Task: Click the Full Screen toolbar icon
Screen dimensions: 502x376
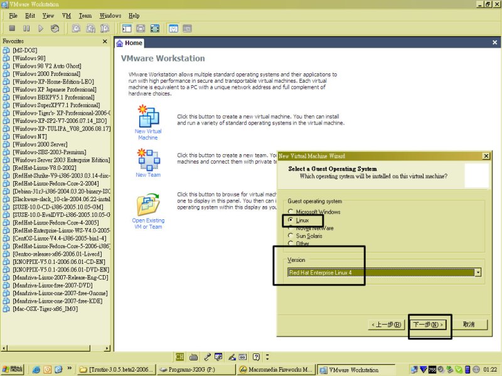Action: pos(155,28)
